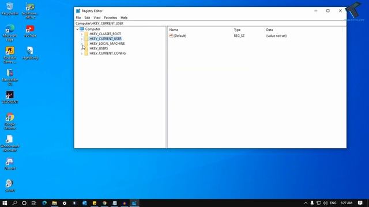
Task: Open the View menu
Action: pos(97,18)
